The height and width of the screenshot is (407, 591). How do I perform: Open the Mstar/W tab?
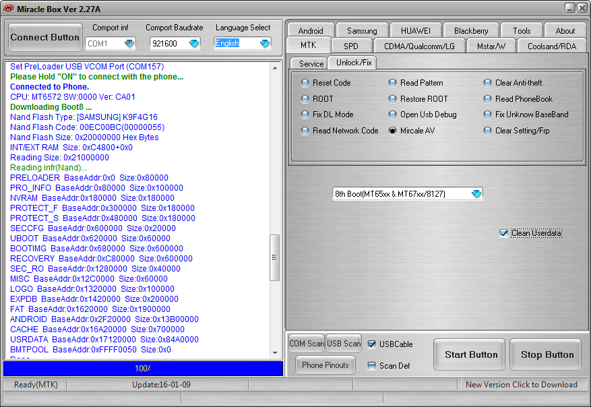491,46
